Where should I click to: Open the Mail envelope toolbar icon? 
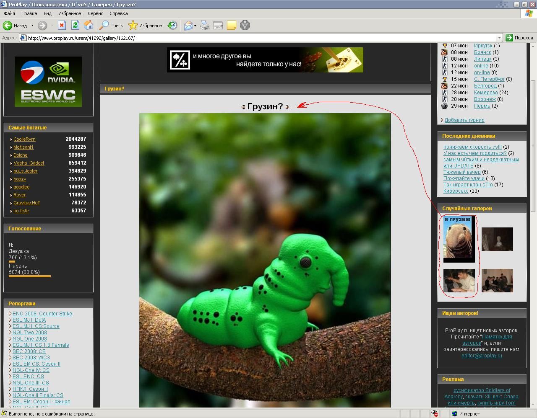coord(188,26)
